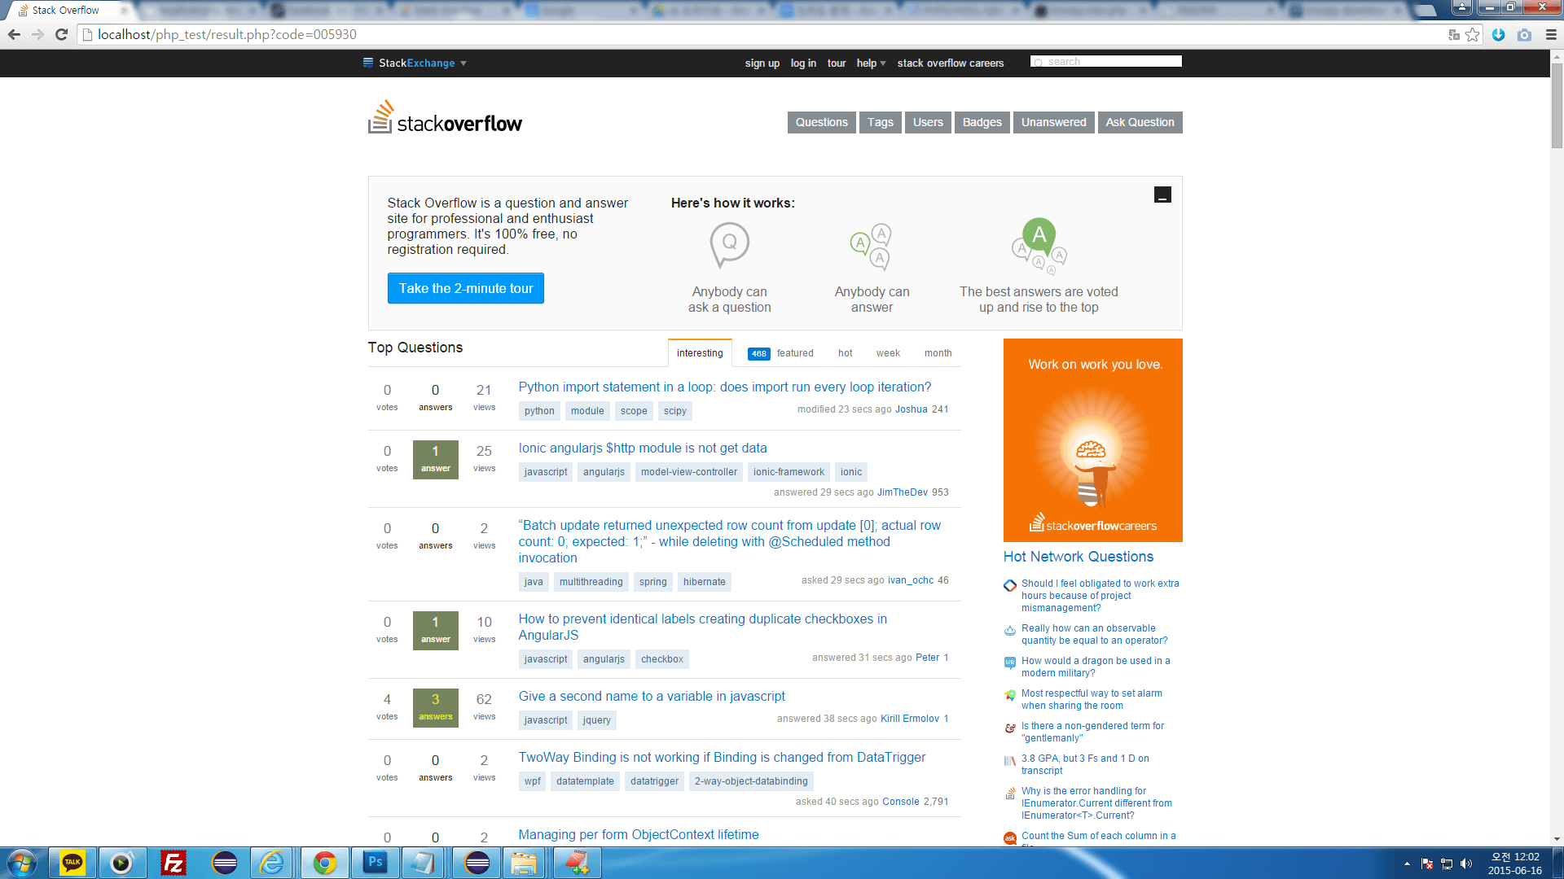The width and height of the screenshot is (1564, 879).
Task: Open the Tags nav button
Action: click(880, 122)
